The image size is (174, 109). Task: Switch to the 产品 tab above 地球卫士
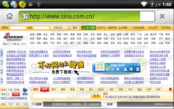(10, 90)
